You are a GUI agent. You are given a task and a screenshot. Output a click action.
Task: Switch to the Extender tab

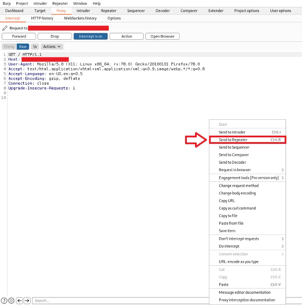(x=216, y=11)
